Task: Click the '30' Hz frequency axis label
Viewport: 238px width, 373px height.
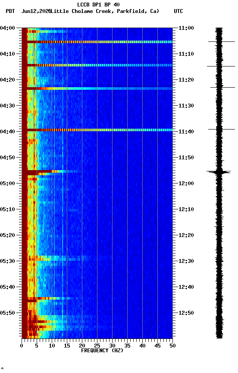Action: (x=112, y=346)
